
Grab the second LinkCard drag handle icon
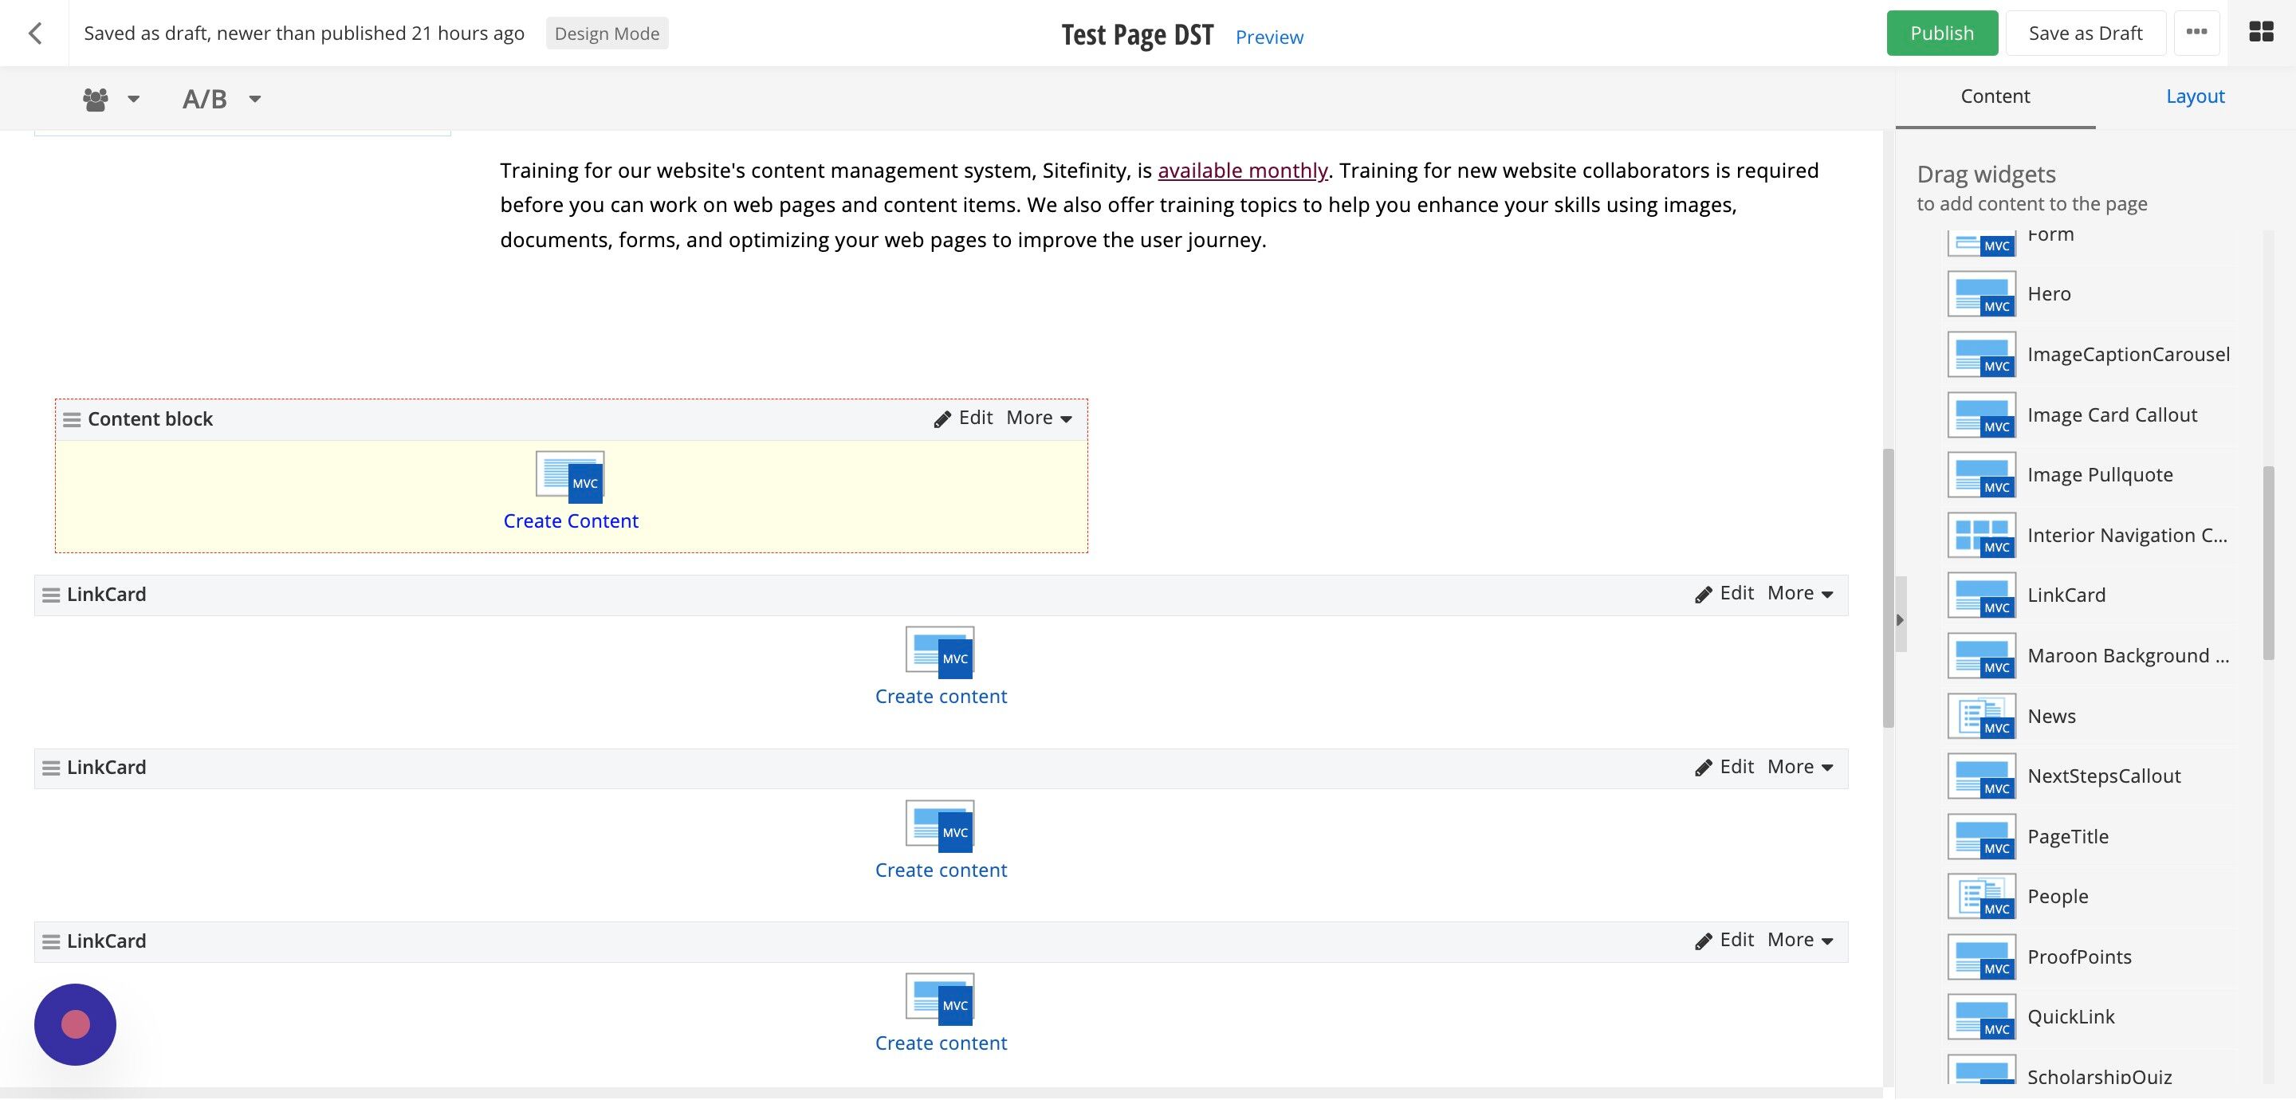[x=52, y=768]
